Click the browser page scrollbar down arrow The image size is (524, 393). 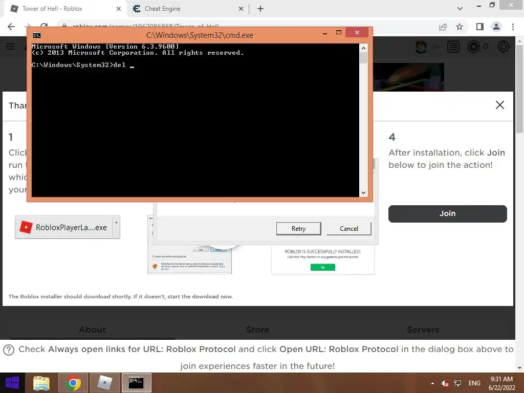(x=519, y=368)
